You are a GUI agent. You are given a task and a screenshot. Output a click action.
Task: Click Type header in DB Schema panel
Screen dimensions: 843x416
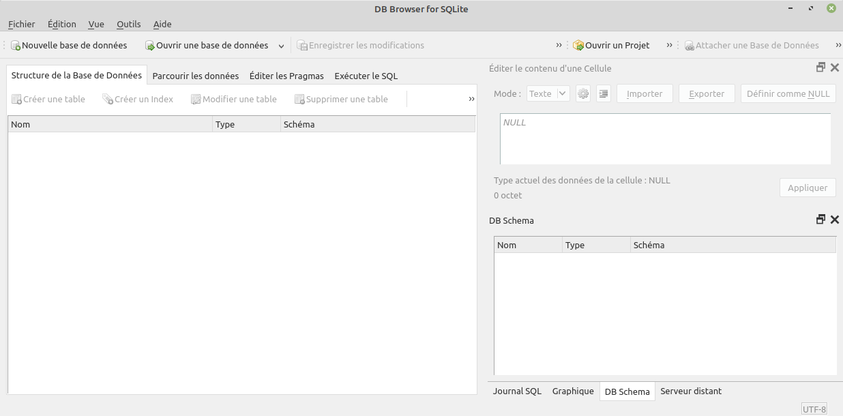pos(597,245)
